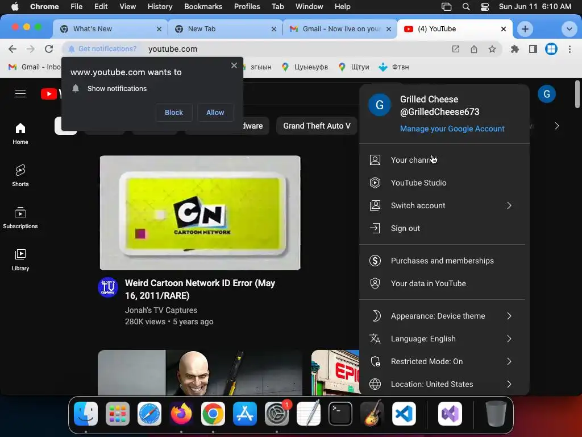
Task: Open the Gmail - Inbox bookmark
Action: click(35, 67)
